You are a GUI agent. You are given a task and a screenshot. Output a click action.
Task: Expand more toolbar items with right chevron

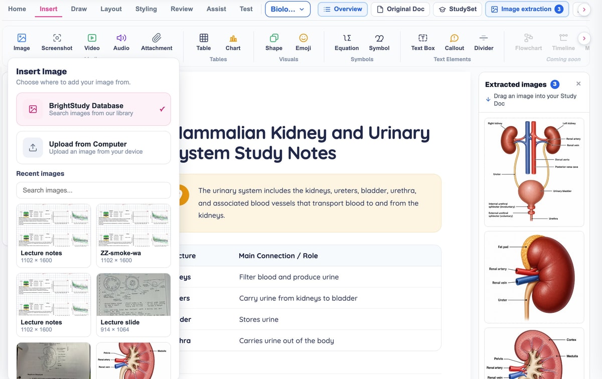coord(583,38)
